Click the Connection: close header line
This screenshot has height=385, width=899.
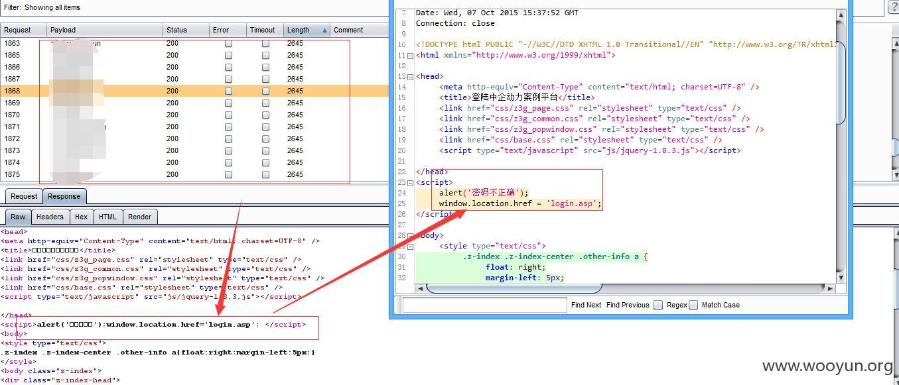pyautogui.click(x=455, y=23)
